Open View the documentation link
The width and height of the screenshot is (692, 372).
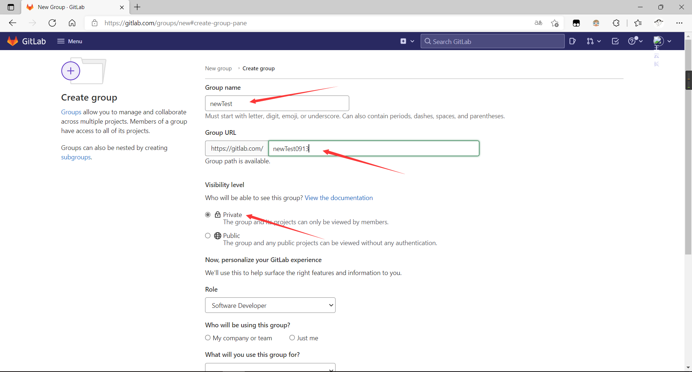[x=339, y=198]
